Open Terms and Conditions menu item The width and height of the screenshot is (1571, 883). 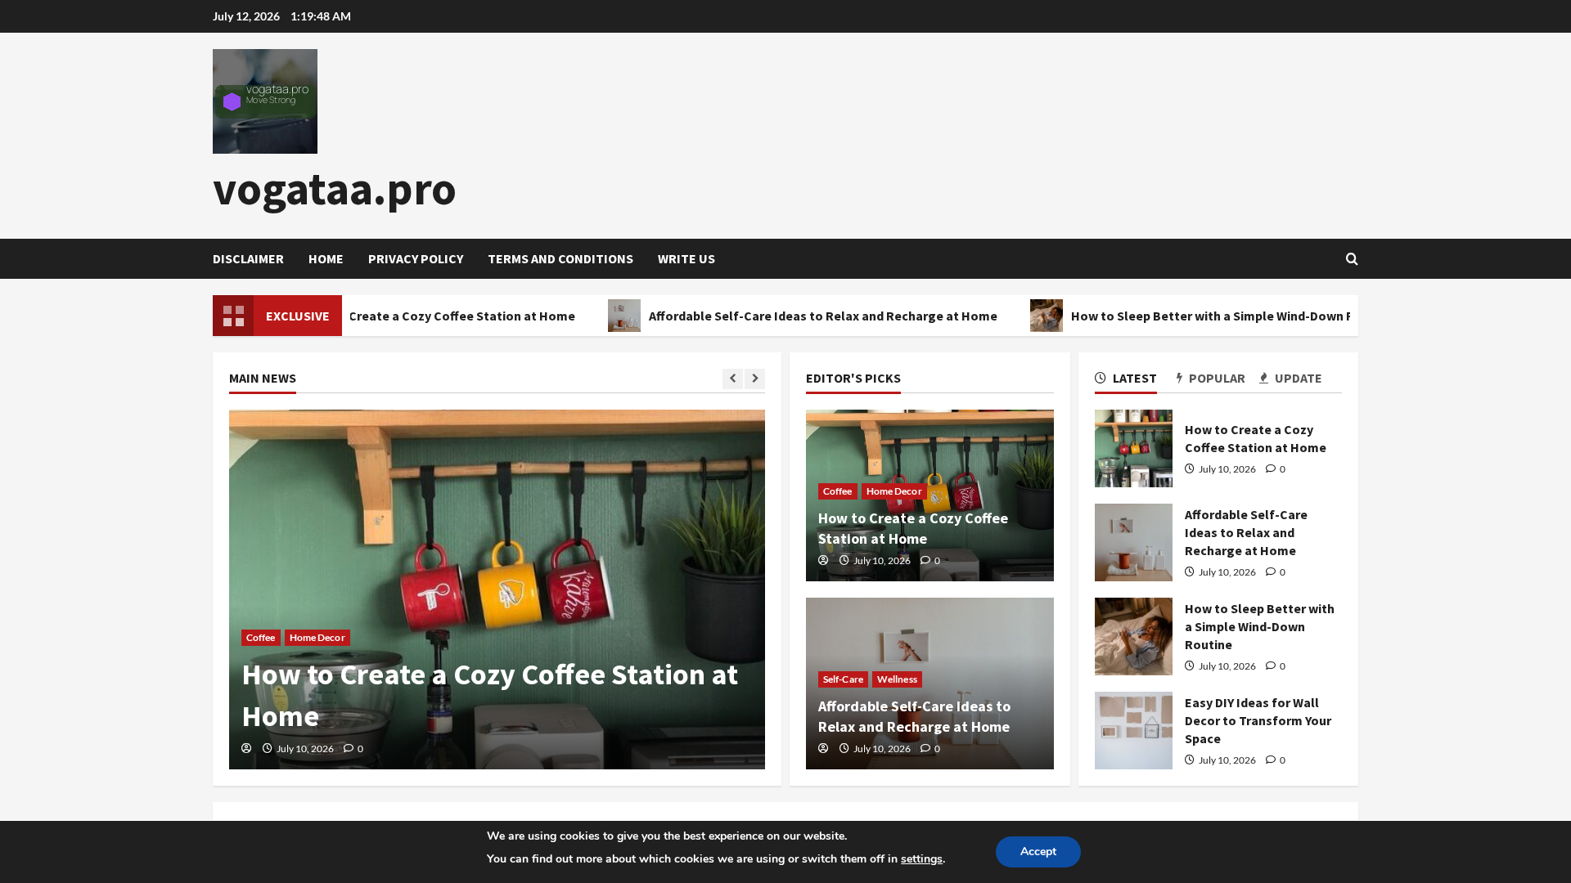tap(560, 258)
